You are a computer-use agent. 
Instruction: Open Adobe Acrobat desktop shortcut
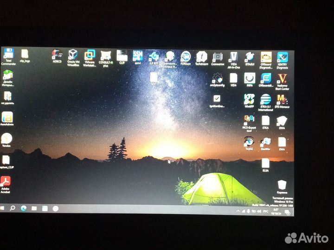(6, 182)
